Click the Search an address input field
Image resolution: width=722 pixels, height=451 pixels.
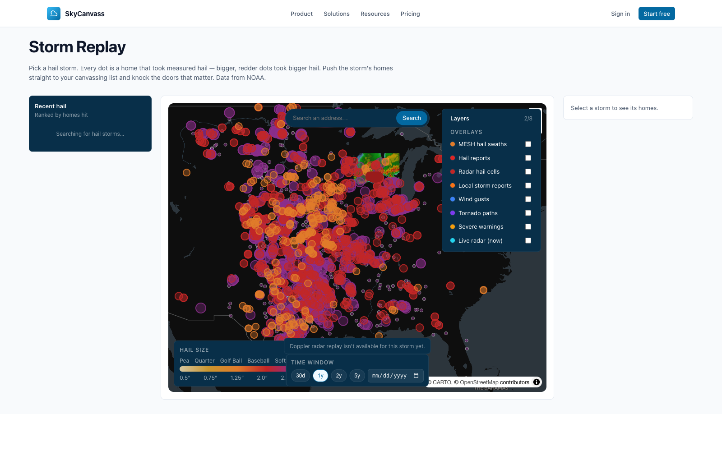coord(341,118)
